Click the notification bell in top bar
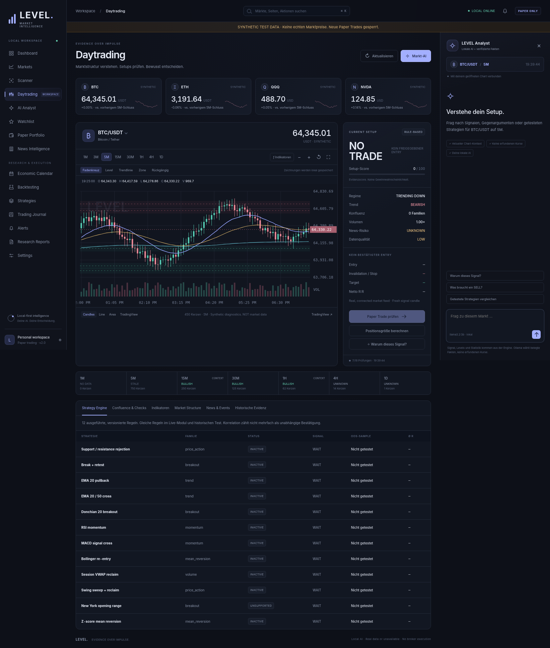Image resolution: width=550 pixels, height=648 pixels. 505,11
